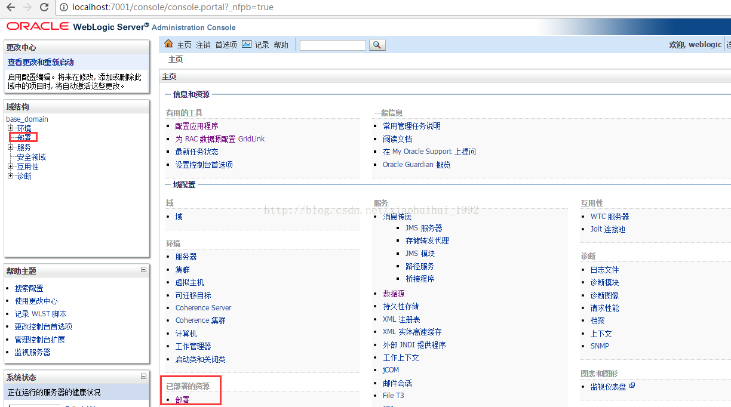Collapse the 帮助主题 panel

pyautogui.click(x=143, y=270)
